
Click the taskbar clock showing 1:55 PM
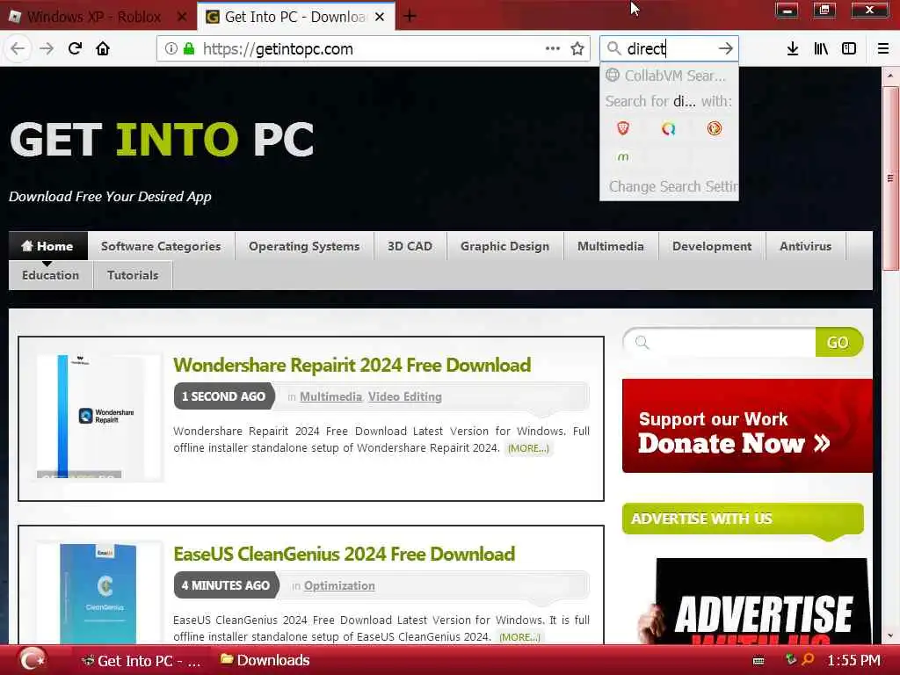[853, 660]
